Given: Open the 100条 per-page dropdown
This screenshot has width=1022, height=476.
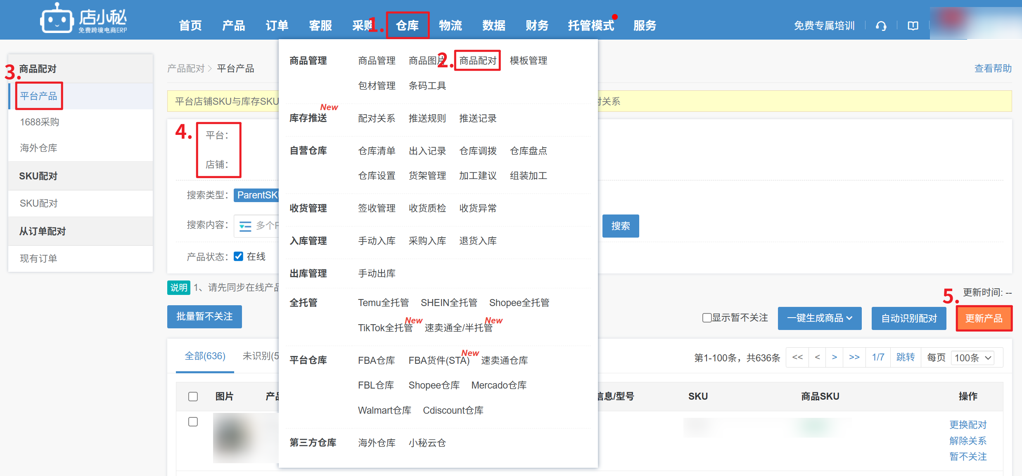Looking at the screenshot, I should tap(972, 358).
